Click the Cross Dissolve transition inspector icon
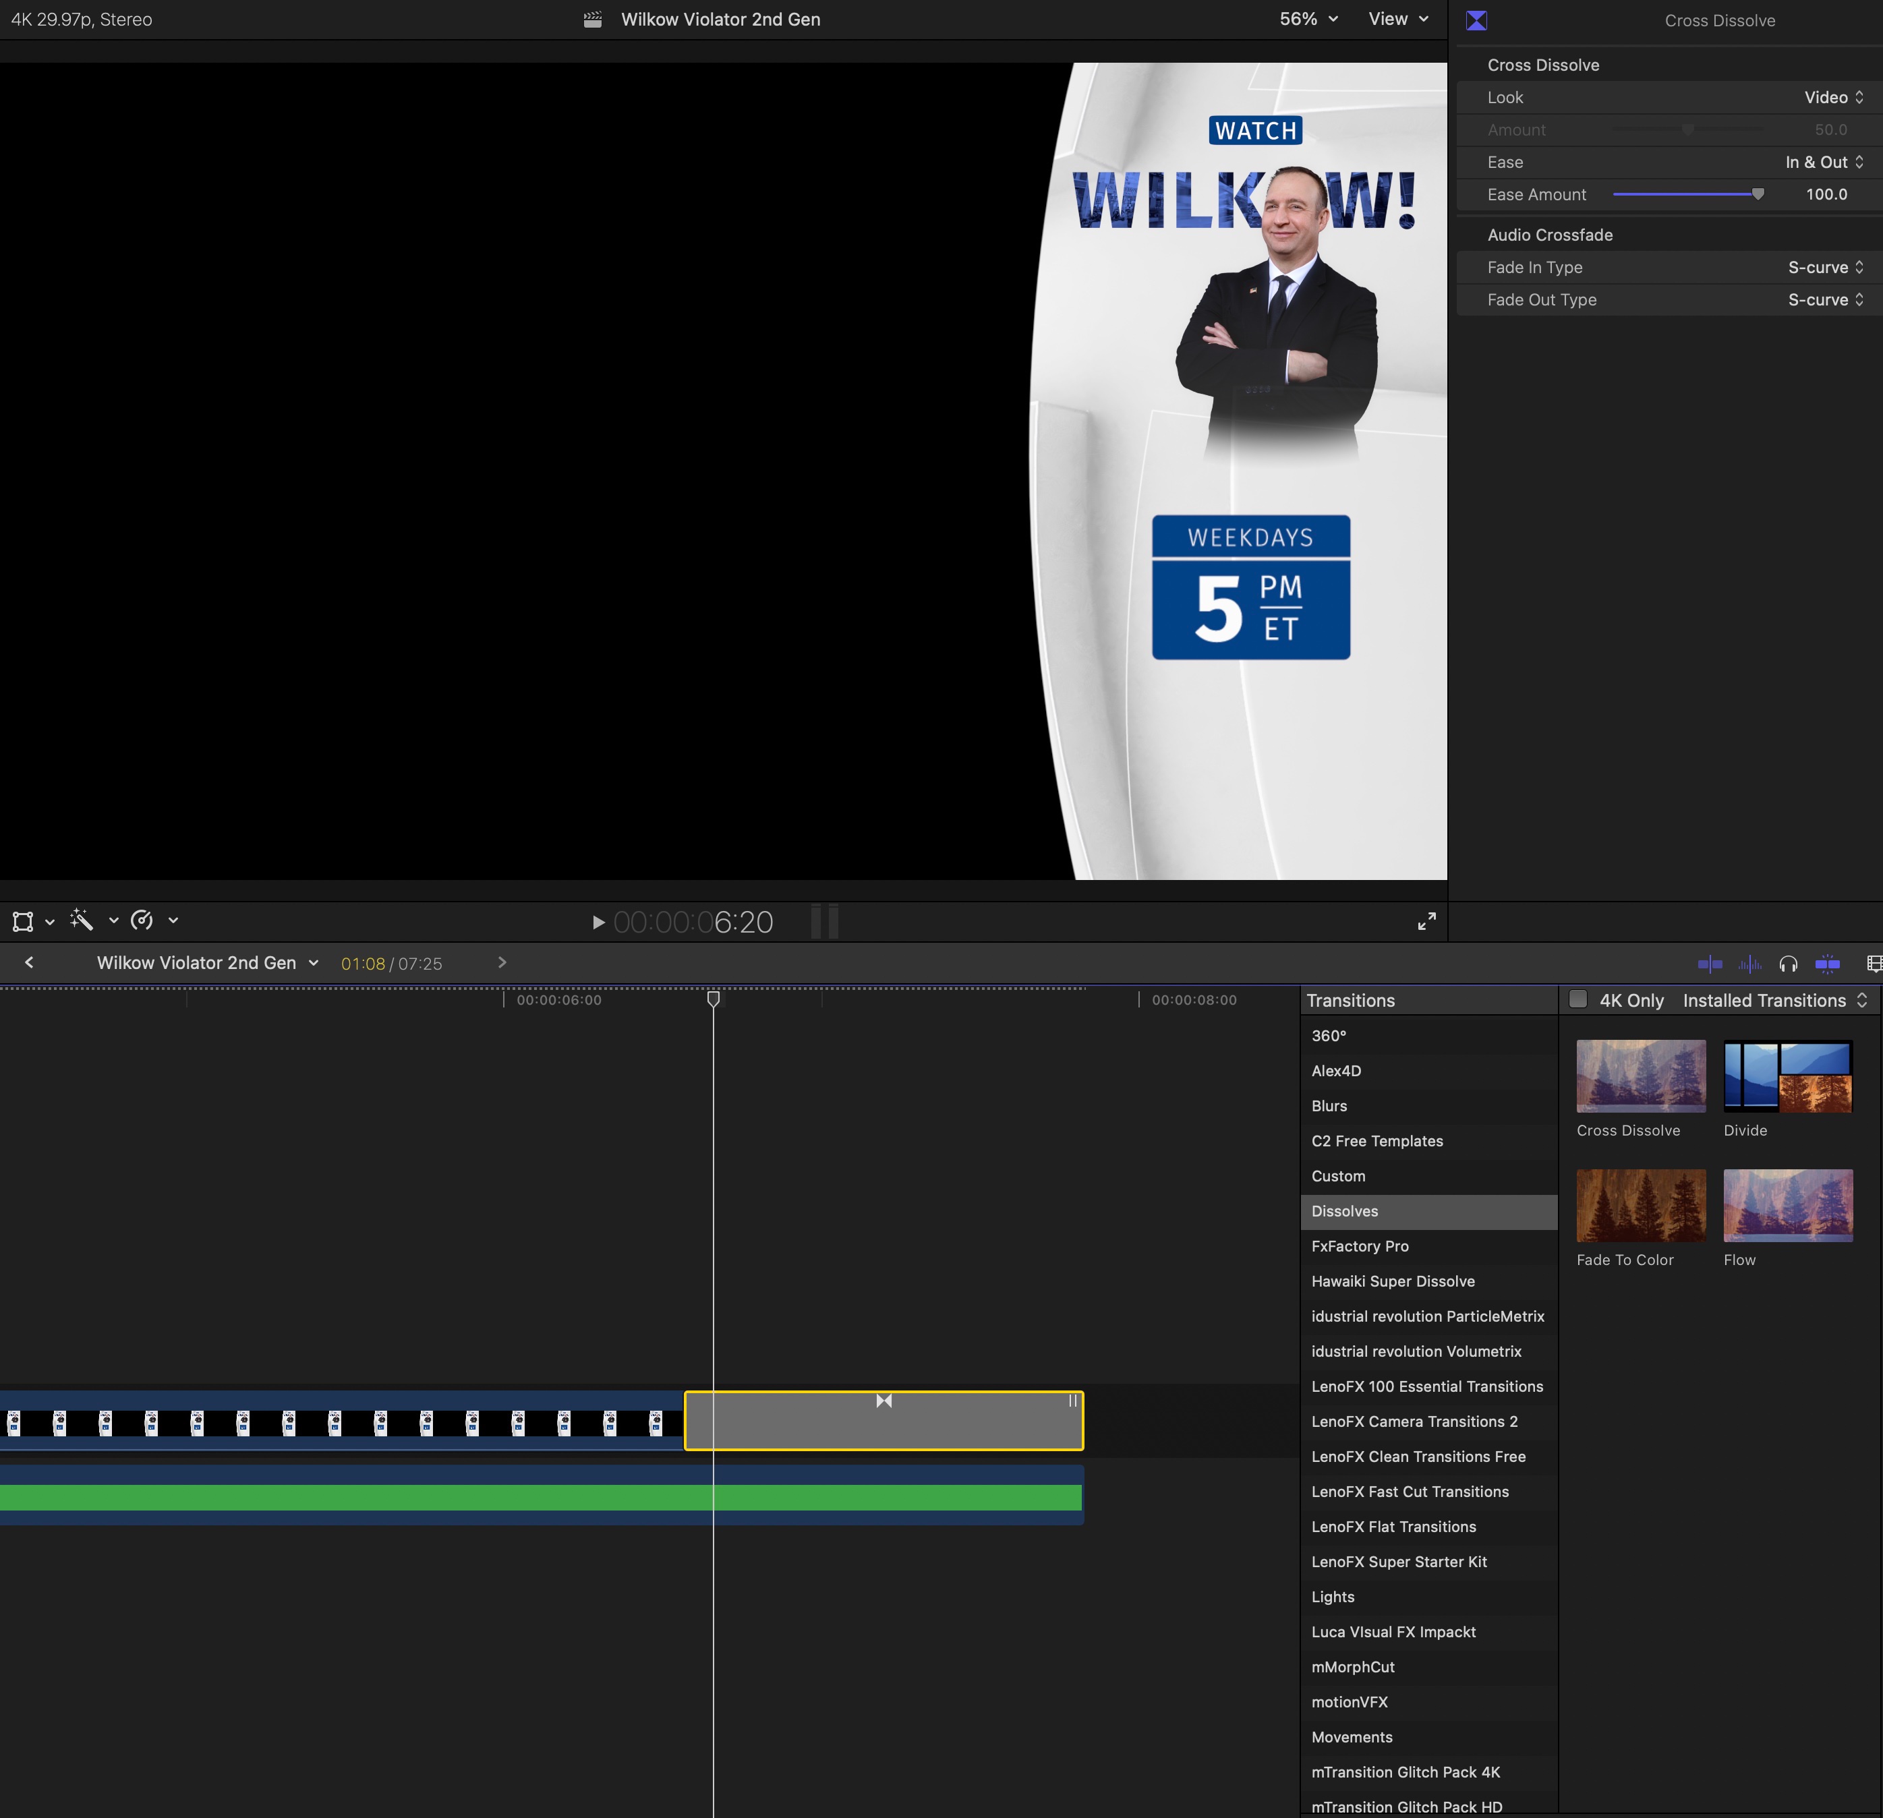 click(1476, 20)
